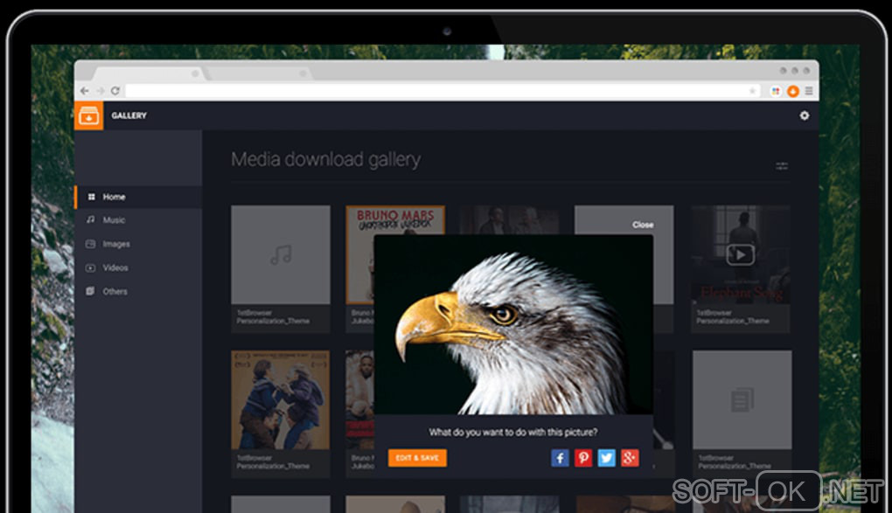Click the GALLERY header label

click(129, 115)
